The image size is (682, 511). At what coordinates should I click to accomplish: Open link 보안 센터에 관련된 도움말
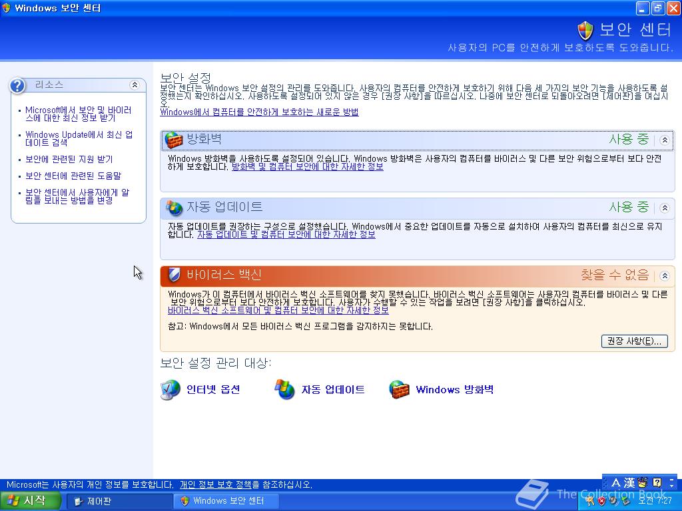coord(73,176)
